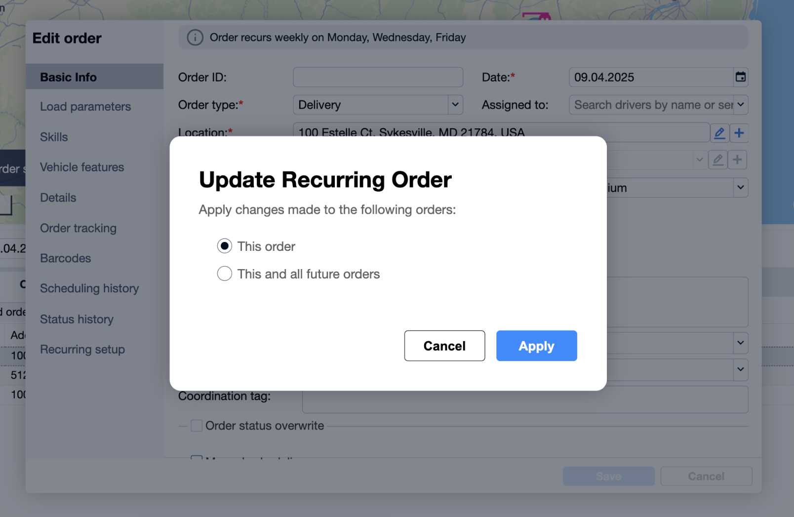This screenshot has height=517, width=794.
Task: Click the empty Order ID input field
Action: pos(378,77)
